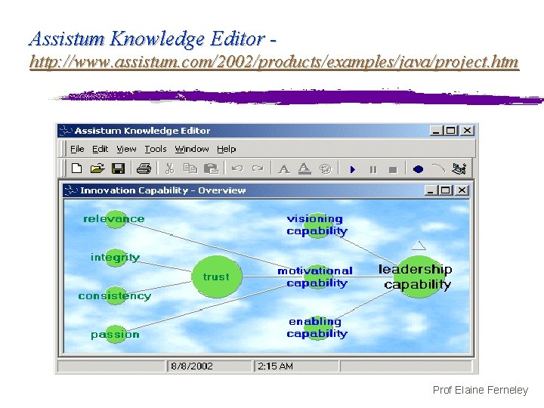Select the leadership capability node
Image resolution: width=544 pixels, height=408 pixels.
[x=419, y=277]
